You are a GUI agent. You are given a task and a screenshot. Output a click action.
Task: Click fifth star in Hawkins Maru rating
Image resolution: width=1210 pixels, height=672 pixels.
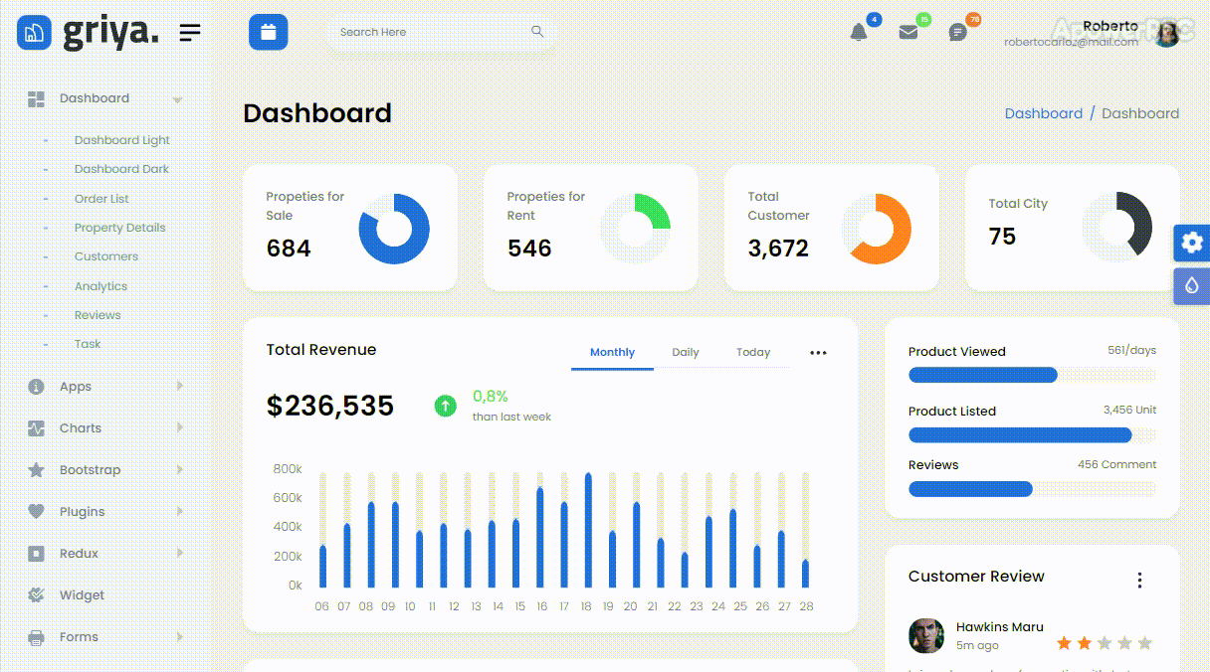[x=1144, y=643]
